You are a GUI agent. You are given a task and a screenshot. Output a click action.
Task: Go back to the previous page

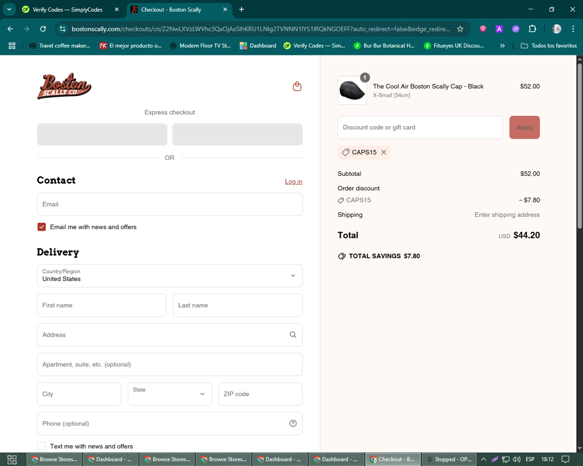coord(10,29)
